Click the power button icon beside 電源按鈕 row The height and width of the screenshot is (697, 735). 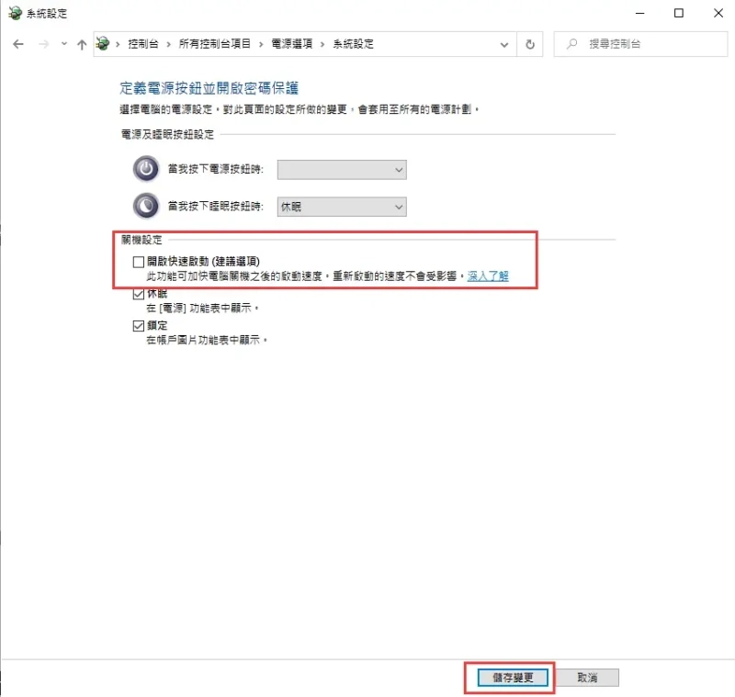click(145, 169)
